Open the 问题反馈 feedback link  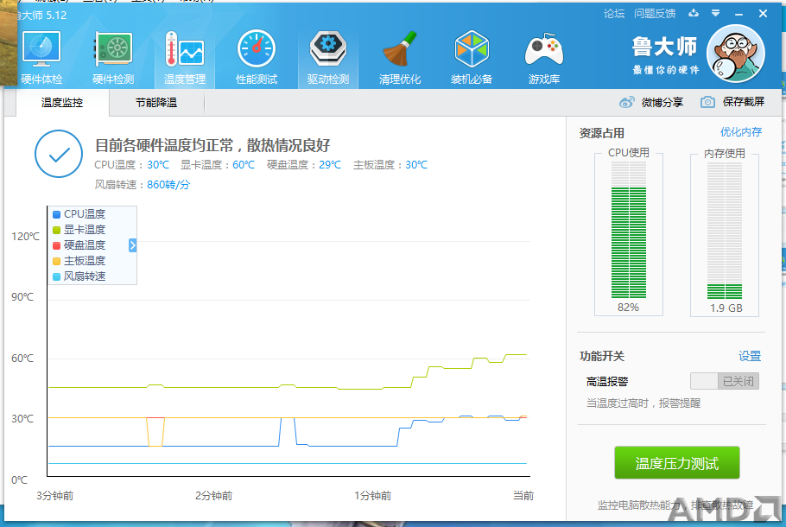point(655,14)
